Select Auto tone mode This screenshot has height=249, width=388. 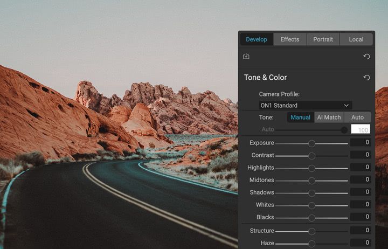tap(357, 117)
